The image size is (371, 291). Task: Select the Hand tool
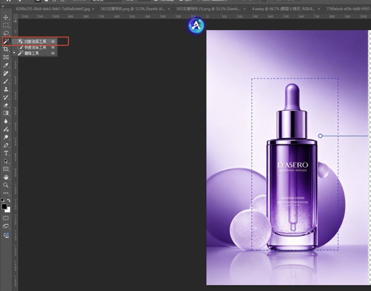(x=6, y=177)
